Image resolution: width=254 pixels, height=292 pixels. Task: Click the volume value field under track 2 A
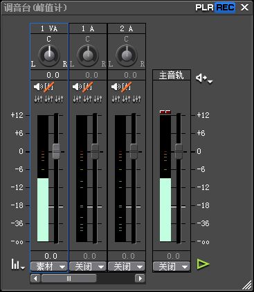click(127, 256)
